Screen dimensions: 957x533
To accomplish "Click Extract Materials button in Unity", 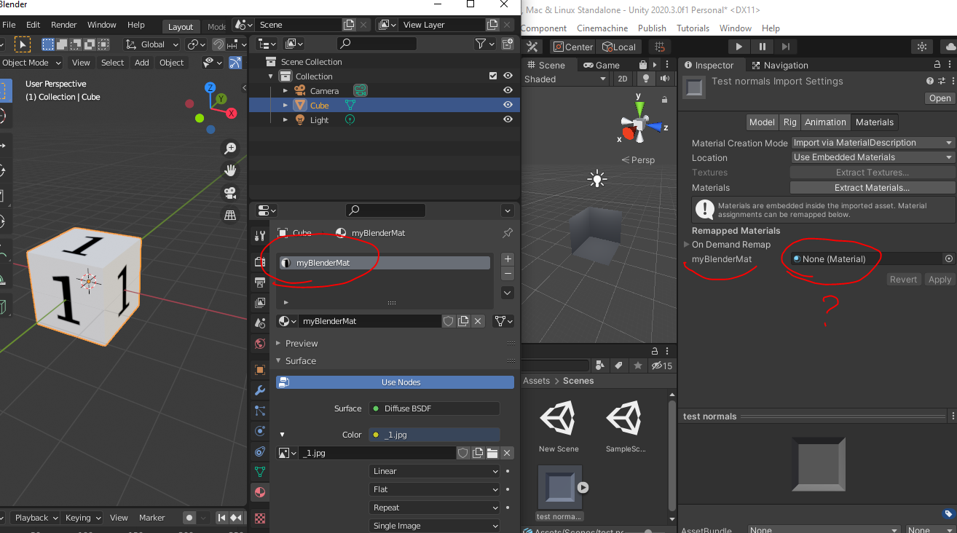I will click(x=872, y=188).
